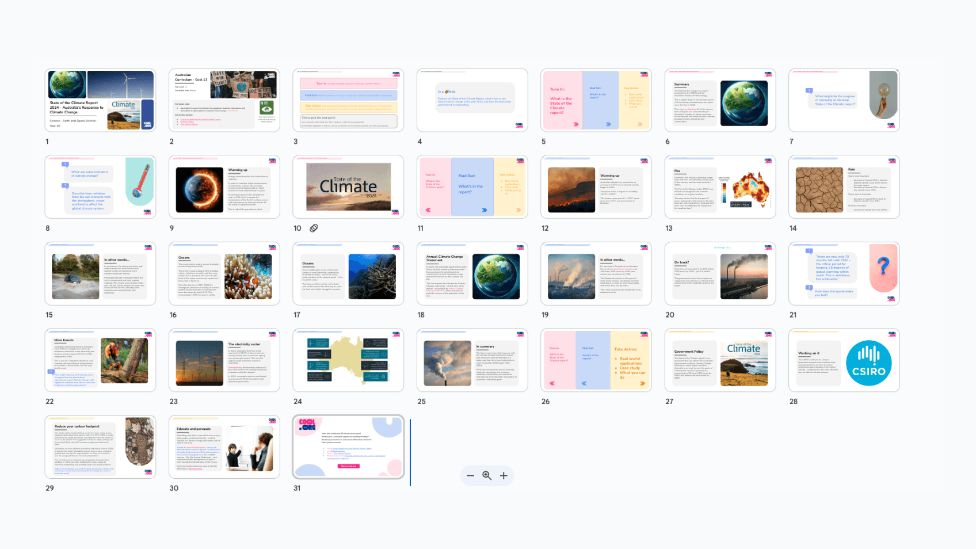976x549 pixels.
Task: Choose slide 5 Tune In section thumbnail
Action: tap(596, 100)
